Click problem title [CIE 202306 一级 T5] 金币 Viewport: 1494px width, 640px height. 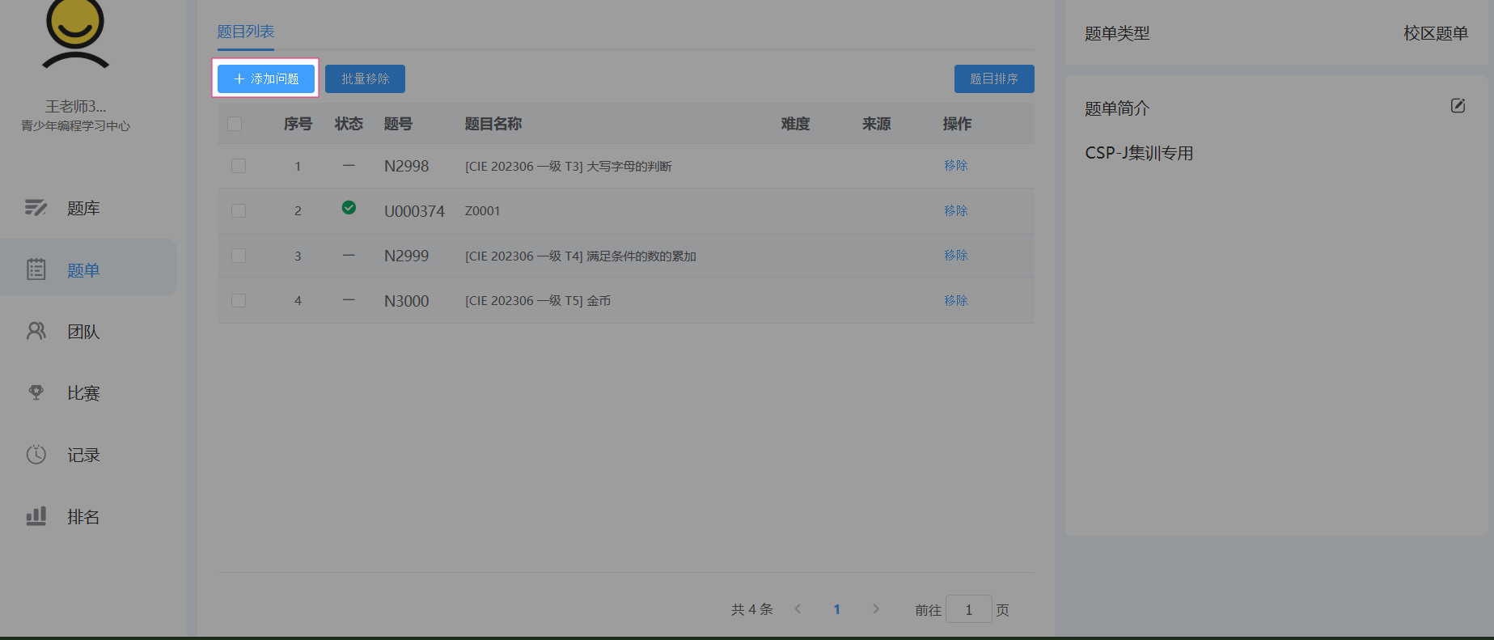[x=538, y=300]
